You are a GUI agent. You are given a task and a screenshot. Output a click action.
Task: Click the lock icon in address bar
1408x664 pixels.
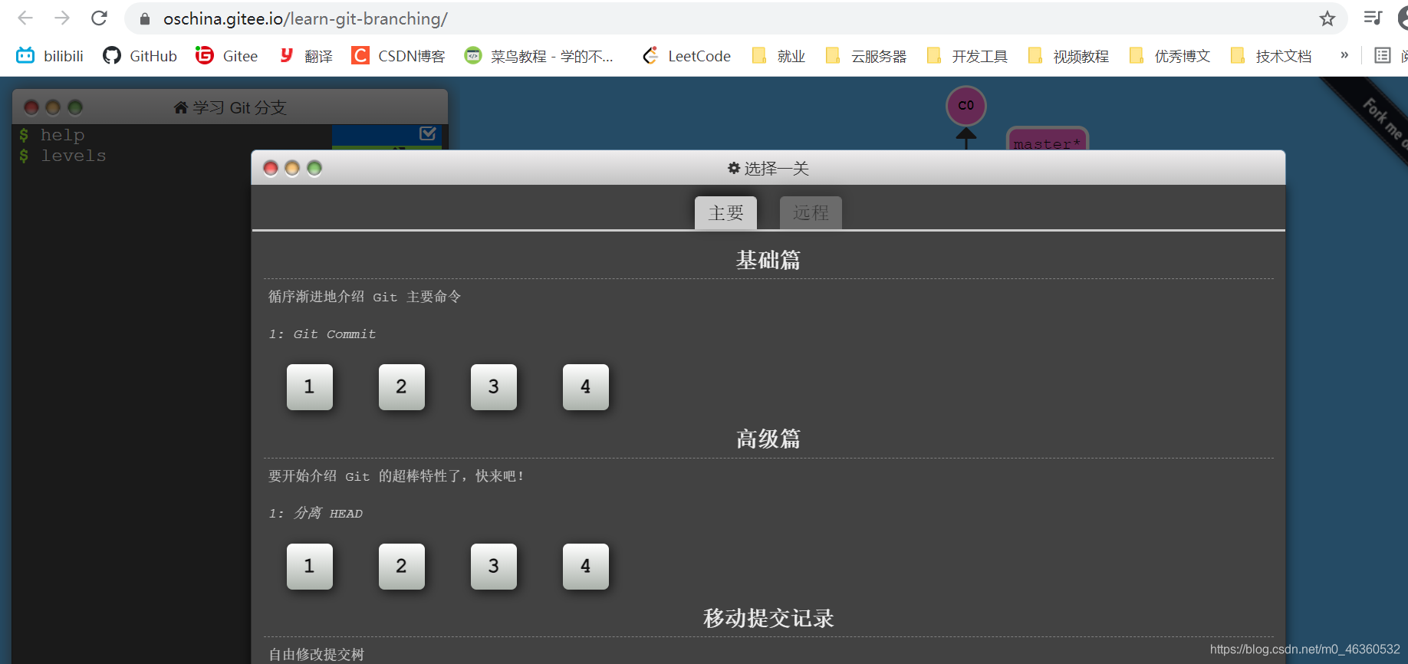coord(144,19)
